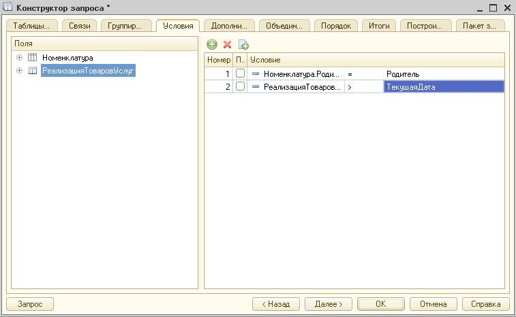
Task: Expand the РеализацияТоваровУслуг tree node
Action: pyautogui.click(x=19, y=71)
